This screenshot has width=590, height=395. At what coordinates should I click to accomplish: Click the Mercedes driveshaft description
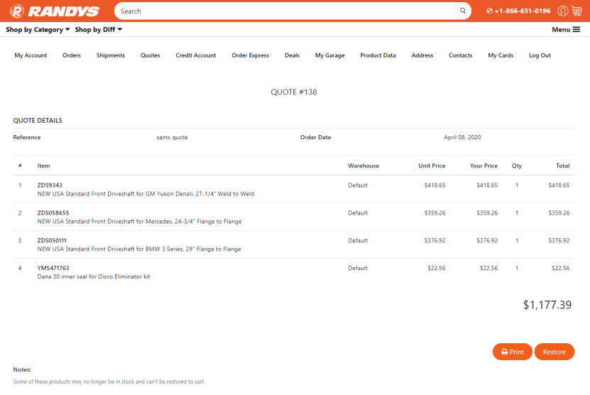pyautogui.click(x=139, y=222)
